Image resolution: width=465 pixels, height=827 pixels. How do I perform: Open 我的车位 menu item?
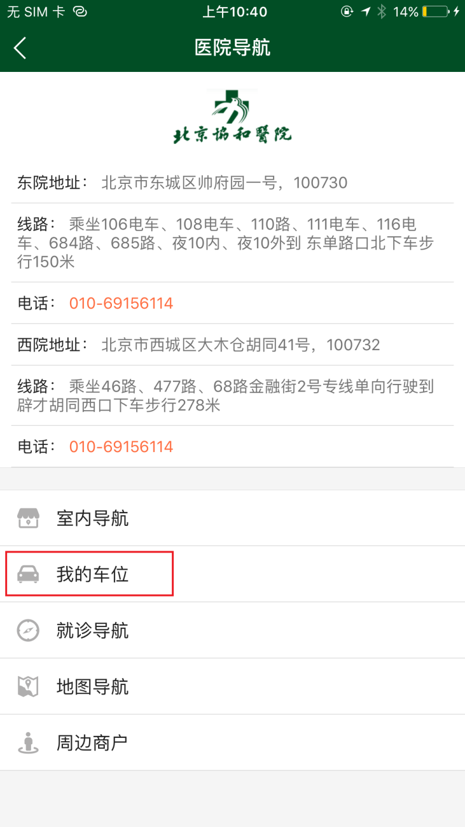click(x=232, y=574)
